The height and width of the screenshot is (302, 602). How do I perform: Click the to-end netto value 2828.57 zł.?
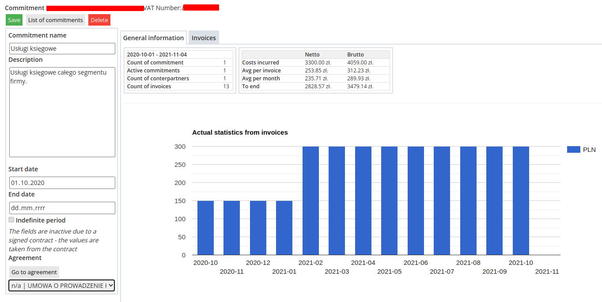[318, 87]
